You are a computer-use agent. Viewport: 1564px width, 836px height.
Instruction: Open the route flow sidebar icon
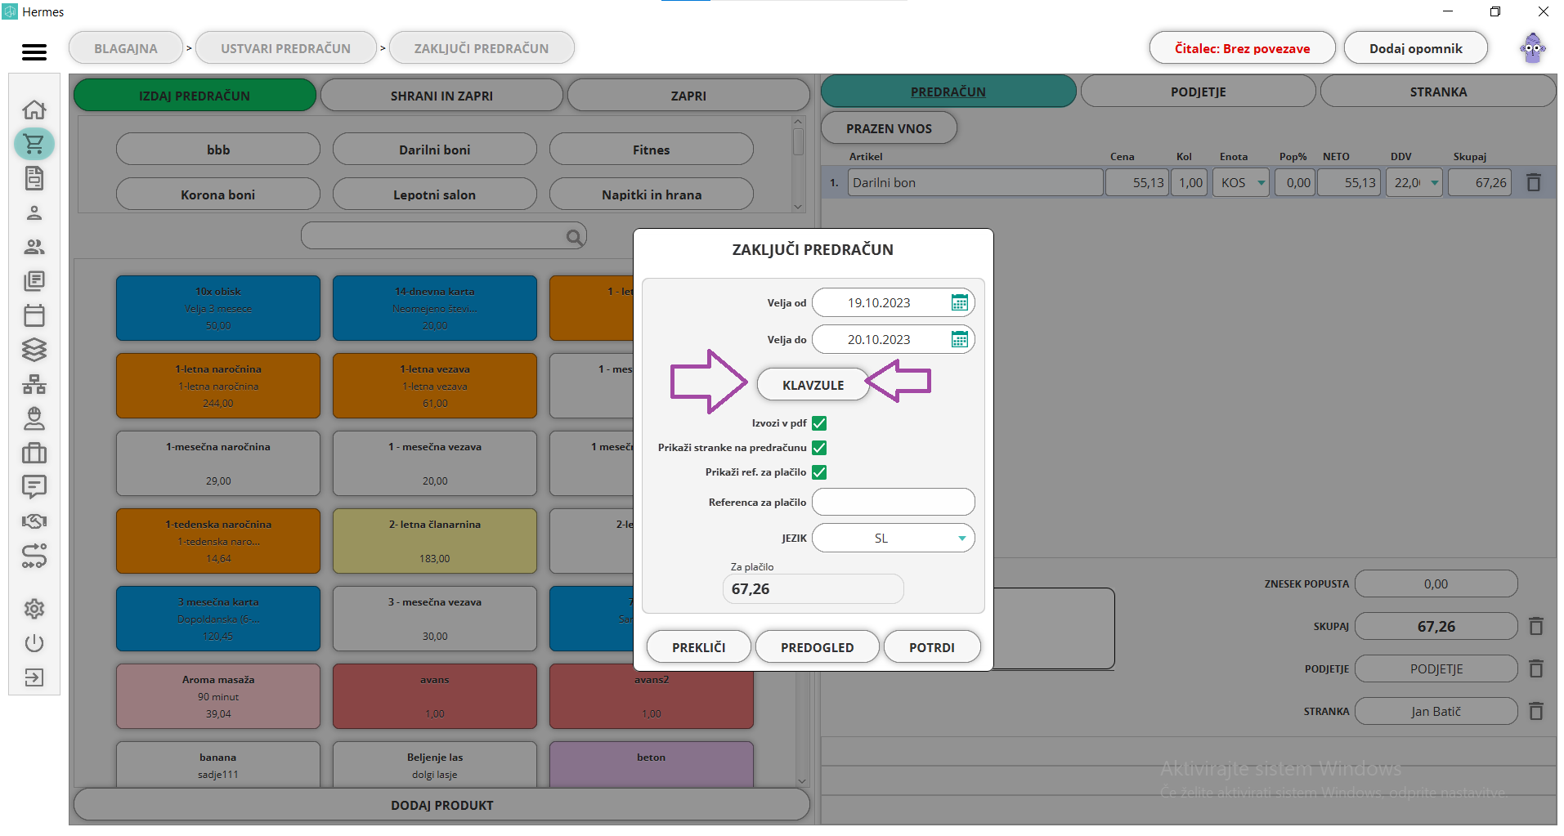point(34,556)
